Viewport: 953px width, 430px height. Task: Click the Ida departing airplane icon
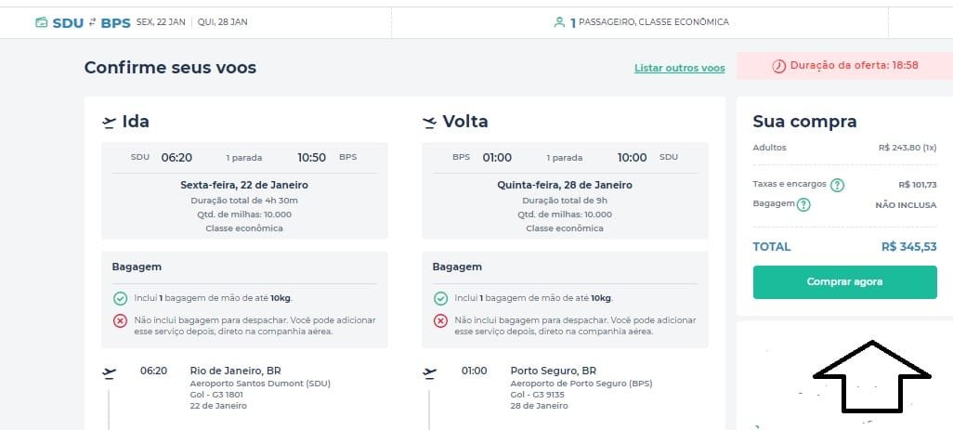point(109,123)
